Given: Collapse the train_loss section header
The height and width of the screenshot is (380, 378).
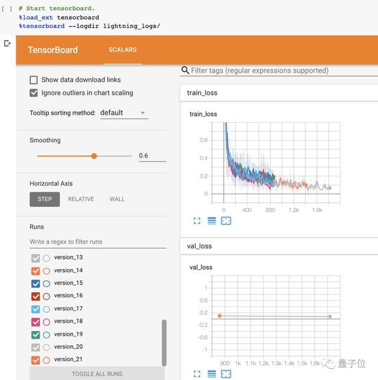Looking at the screenshot, I should point(202,93).
